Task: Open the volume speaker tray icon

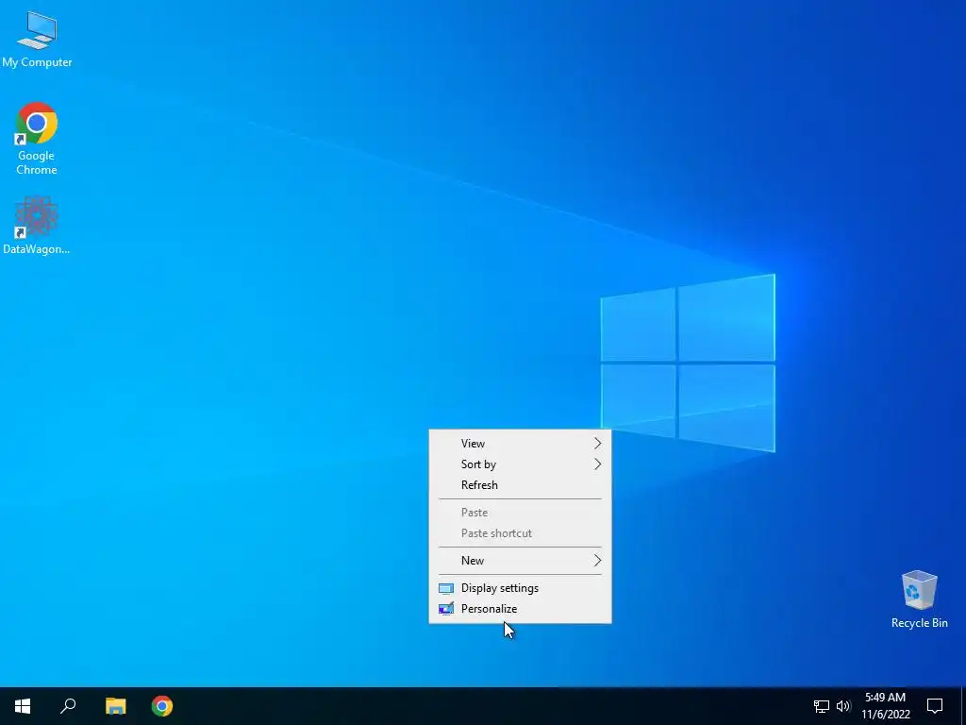Action: [x=843, y=706]
